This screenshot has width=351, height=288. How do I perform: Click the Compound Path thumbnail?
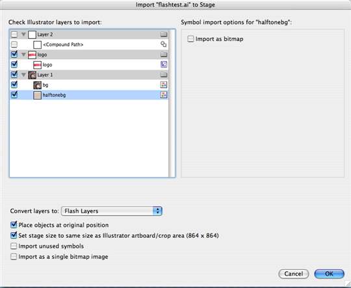[38, 45]
